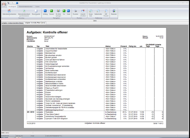Screen dimensions: 190x138
Task: Scale to Seitenbreite
Action: click(x=98, y=12)
